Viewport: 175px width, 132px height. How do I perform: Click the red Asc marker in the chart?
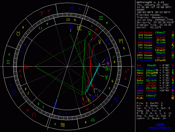(x=27, y=67)
